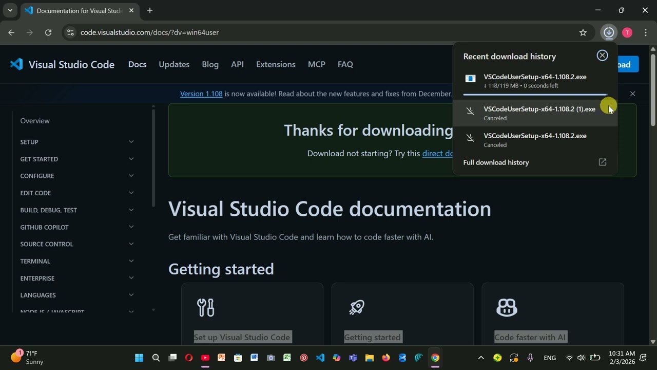View site information icon in address bar
657x370 pixels.
tap(70, 32)
